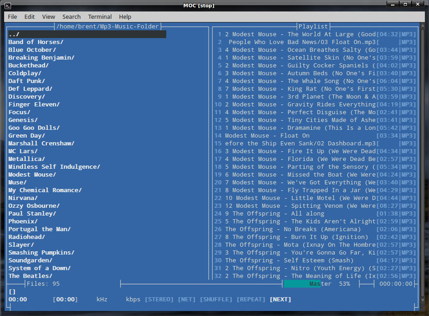Open the Search menu
The width and height of the screenshot is (429, 316).
[x=71, y=17]
